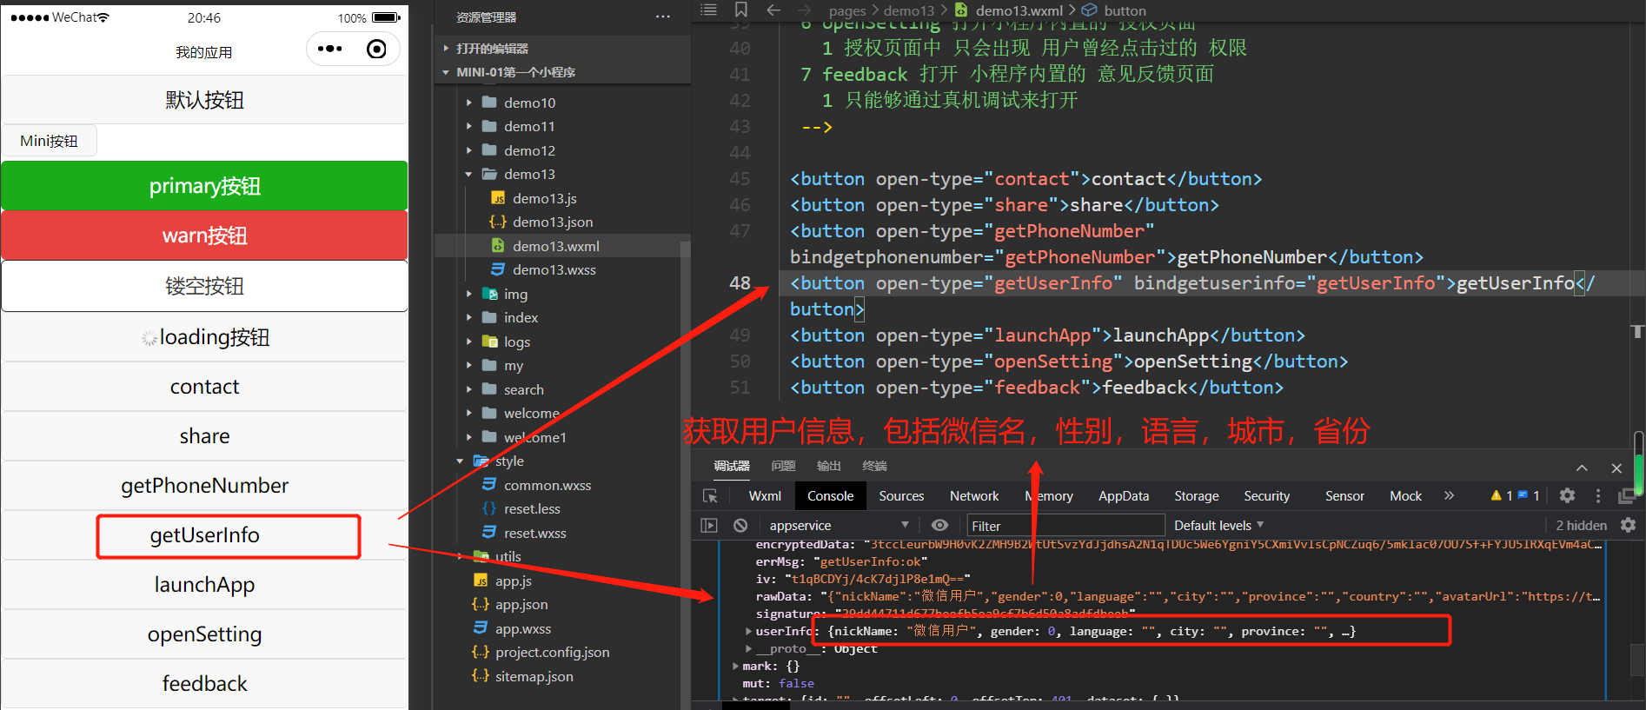Click the editor vertical scrollbar thumb

point(1638,463)
